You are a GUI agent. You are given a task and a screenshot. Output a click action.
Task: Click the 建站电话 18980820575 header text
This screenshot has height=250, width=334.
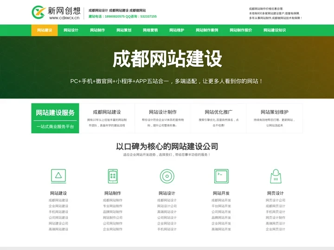(107, 16)
